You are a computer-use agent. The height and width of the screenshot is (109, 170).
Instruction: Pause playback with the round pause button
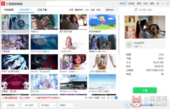(127, 105)
